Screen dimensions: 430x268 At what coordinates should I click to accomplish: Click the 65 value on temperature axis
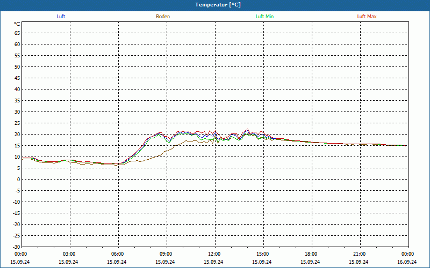click(17, 33)
